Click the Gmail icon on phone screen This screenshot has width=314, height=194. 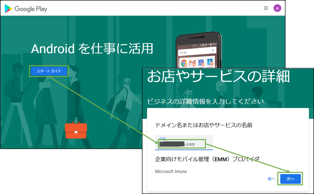(193, 63)
